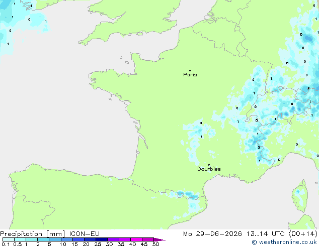Pick the 35–40 mm violet legend swatch

pos(125,239)
